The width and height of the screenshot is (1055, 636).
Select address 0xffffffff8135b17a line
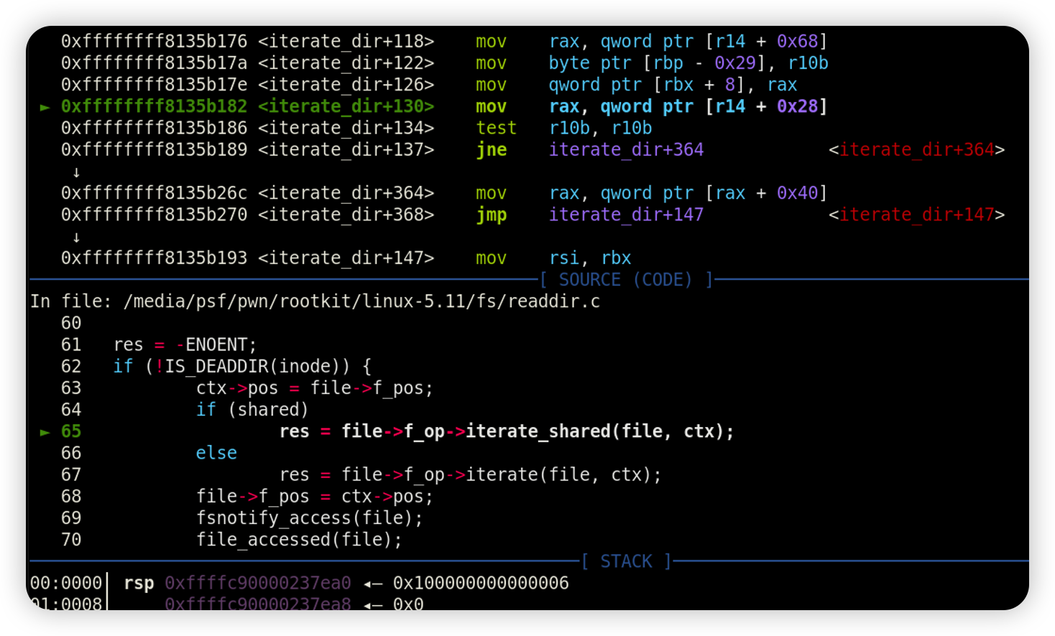coord(154,63)
